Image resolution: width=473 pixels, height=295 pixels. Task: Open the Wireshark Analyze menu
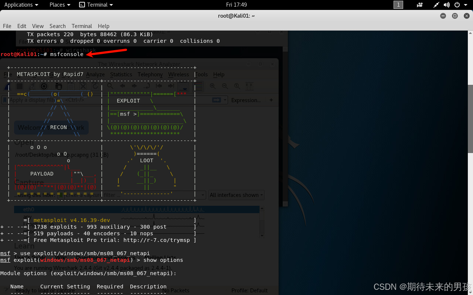[x=95, y=74]
